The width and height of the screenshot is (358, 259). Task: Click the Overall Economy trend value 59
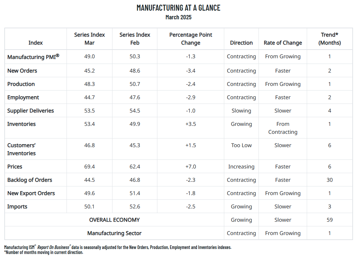329,220
